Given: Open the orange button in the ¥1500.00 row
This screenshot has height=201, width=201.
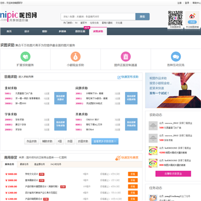Looking at the screenshot, I should point(133,186).
